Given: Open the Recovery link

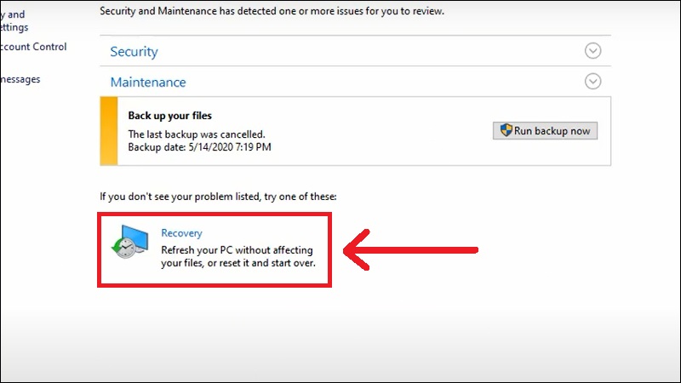Looking at the screenshot, I should [181, 232].
